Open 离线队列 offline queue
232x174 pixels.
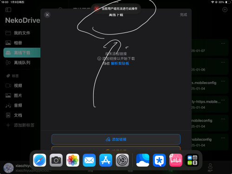pyautogui.click(x=22, y=63)
